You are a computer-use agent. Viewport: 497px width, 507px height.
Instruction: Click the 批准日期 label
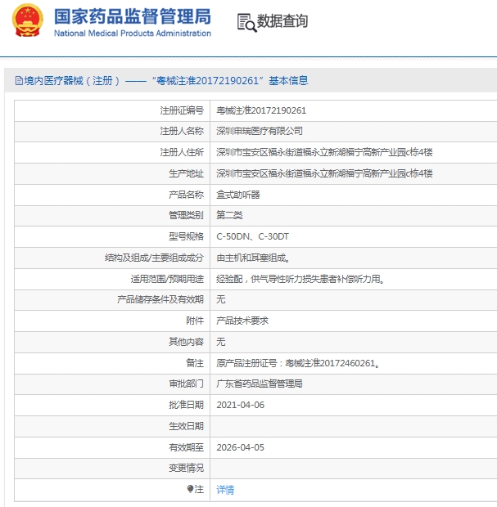[x=186, y=405]
